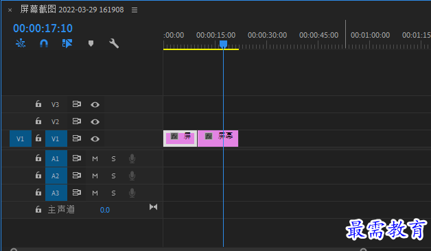Close the sequence tab with the X
The height and width of the screenshot is (251, 431).
coord(10,10)
